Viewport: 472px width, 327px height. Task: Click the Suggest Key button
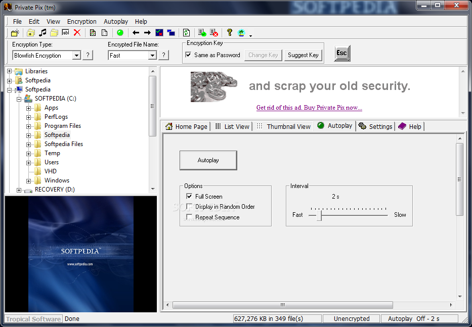[303, 55]
